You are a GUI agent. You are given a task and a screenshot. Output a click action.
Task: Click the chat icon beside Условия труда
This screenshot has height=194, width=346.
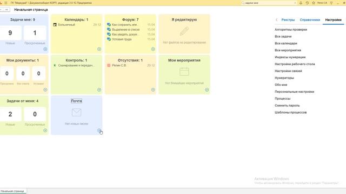coord(109,39)
